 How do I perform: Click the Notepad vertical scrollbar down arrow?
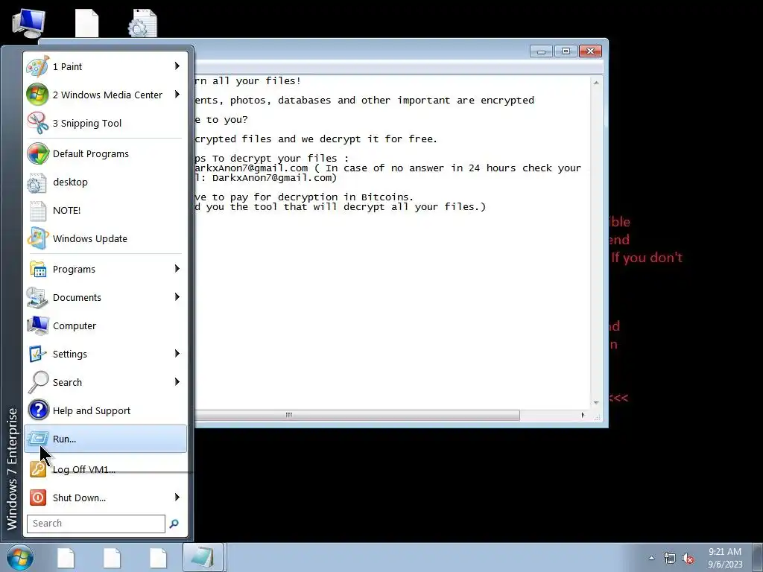pyautogui.click(x=596, y=403)
